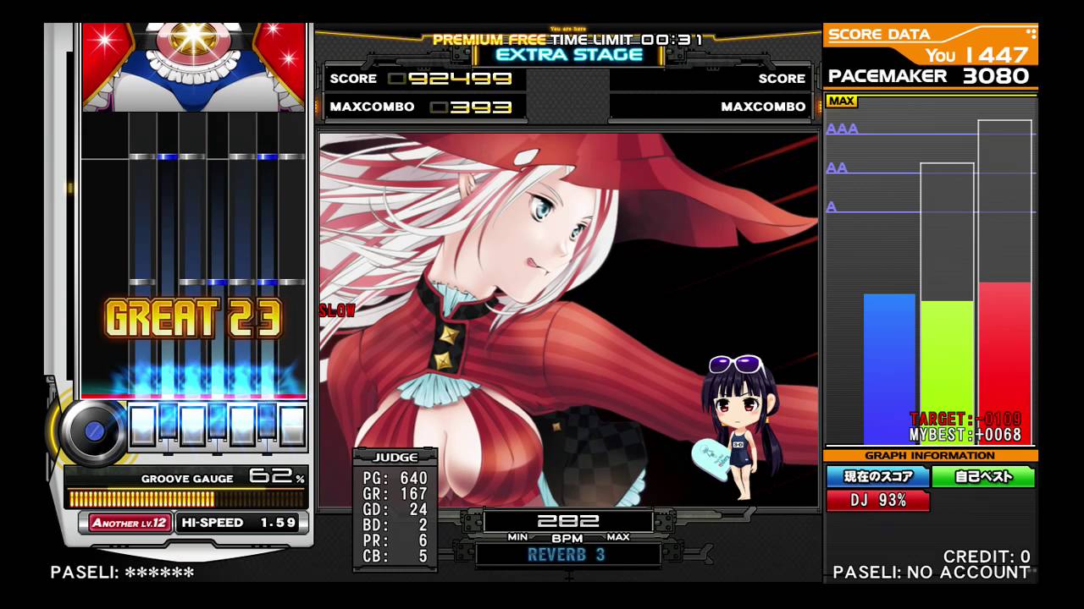Click the turntable scratch disc
Image resolution: width=1084 pixels, height=609 pixels.
click(x=94, y=431)
